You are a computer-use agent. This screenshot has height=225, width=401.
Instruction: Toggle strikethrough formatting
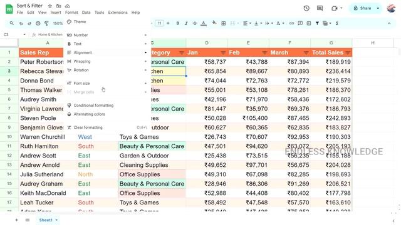pos(195,23)
